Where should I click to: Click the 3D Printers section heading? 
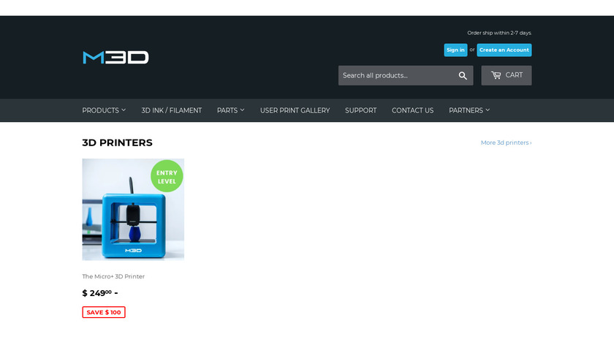pyautogui.click(x=117, y=143)
